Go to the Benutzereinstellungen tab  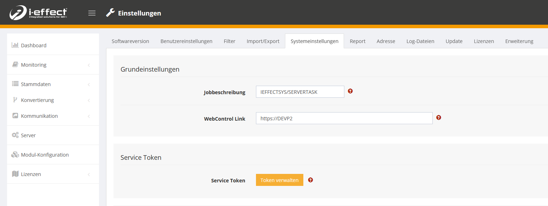186,41
